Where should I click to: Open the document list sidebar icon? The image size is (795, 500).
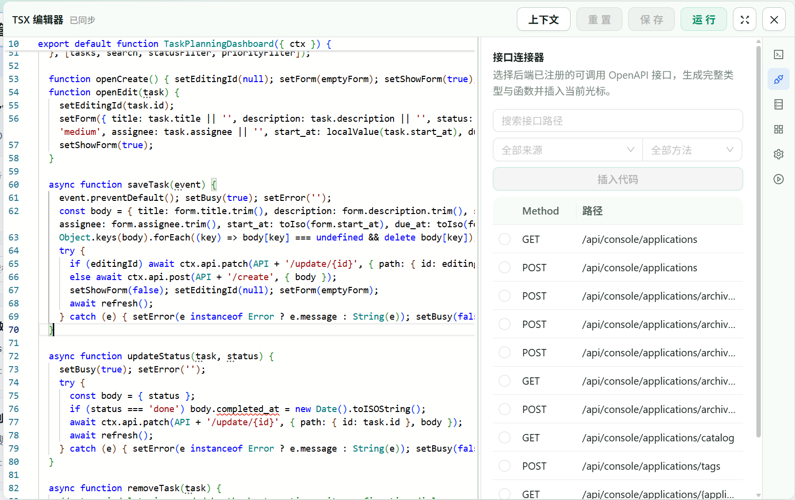(779, 104)
